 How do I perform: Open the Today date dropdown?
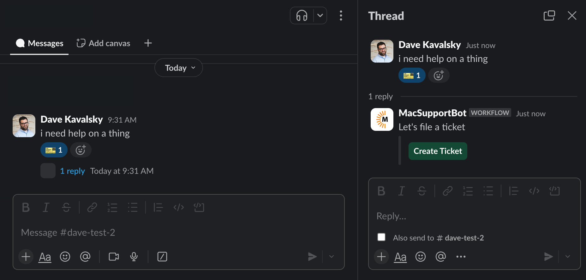(179, 68)
